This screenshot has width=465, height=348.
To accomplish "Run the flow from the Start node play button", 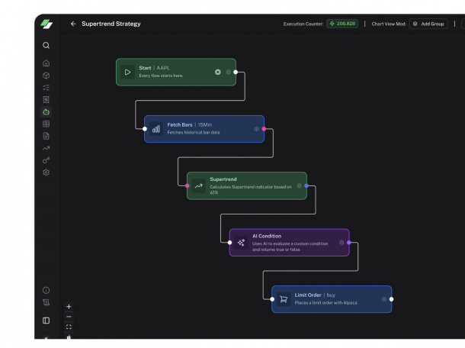I will click(218, 72).
